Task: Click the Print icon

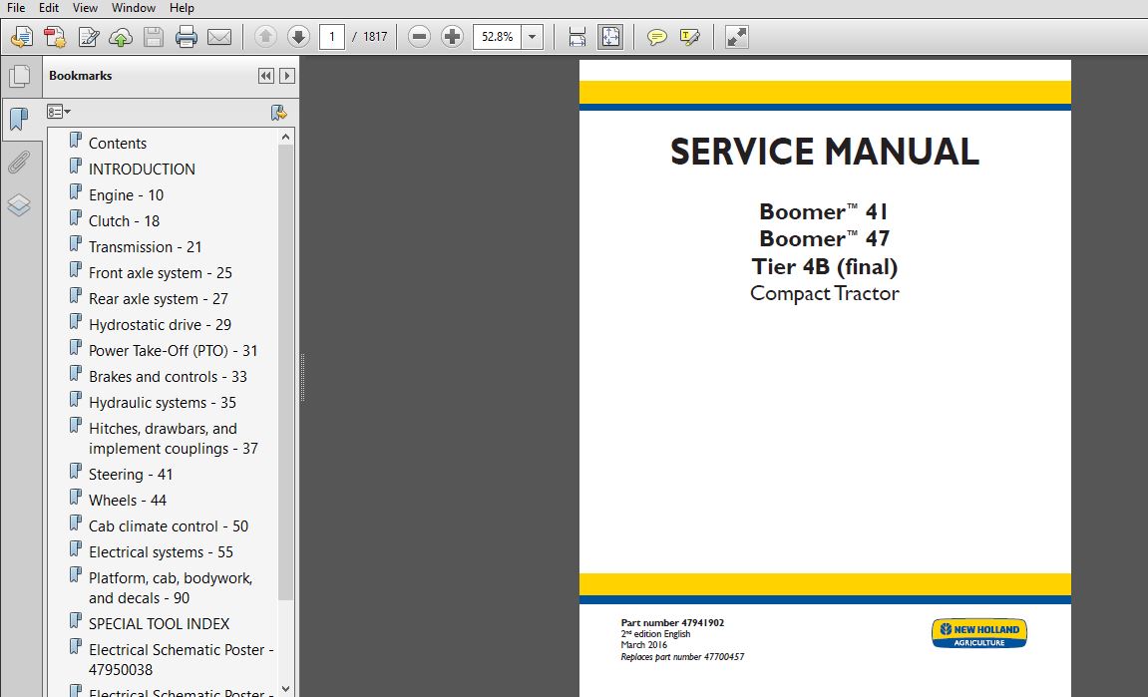Action: (186, 37)
